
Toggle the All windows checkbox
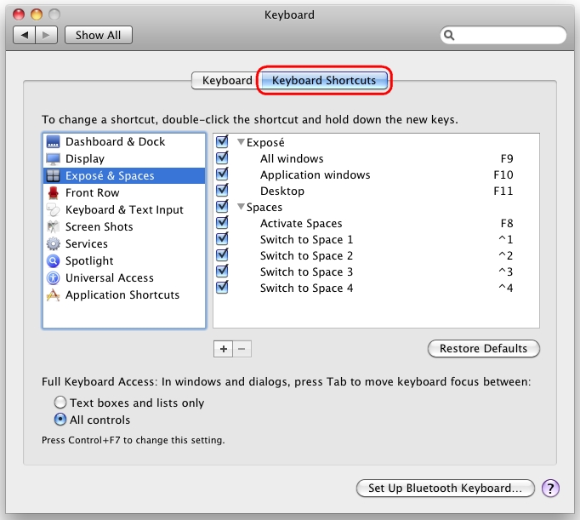coord(222,157)
